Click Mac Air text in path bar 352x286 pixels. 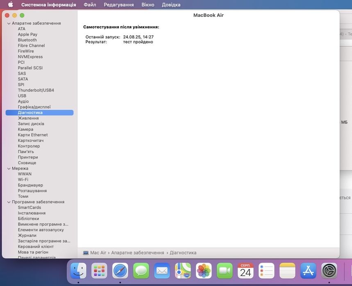click(x=98, y=252)
